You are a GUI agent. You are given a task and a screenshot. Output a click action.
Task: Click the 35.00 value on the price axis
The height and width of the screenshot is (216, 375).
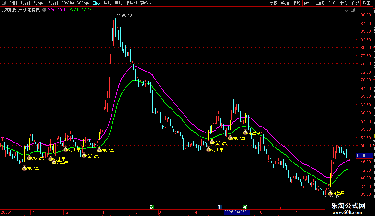tap(366, 194)
